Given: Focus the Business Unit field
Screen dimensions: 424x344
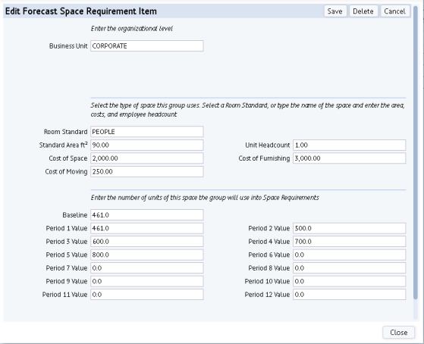Looking at the screenshot, I should (x=147, y=46).
